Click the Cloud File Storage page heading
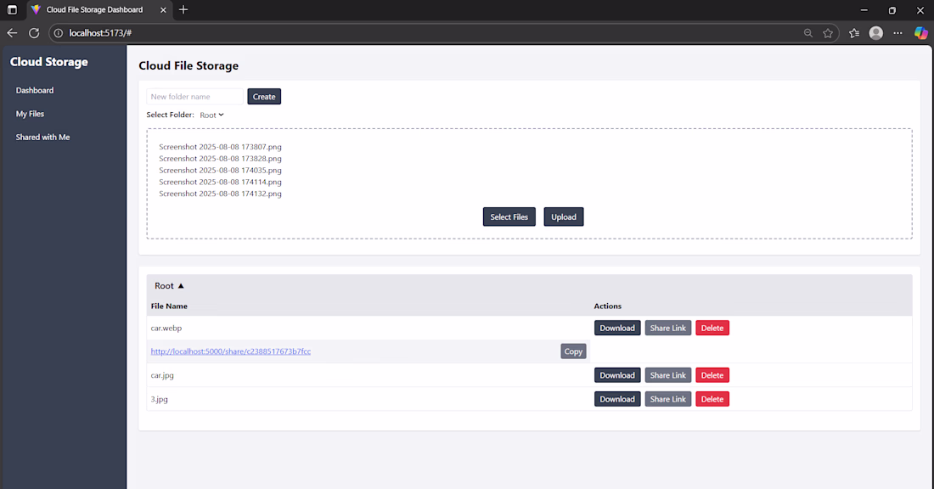This screenshot has height=489, width=934. [188, 65]
